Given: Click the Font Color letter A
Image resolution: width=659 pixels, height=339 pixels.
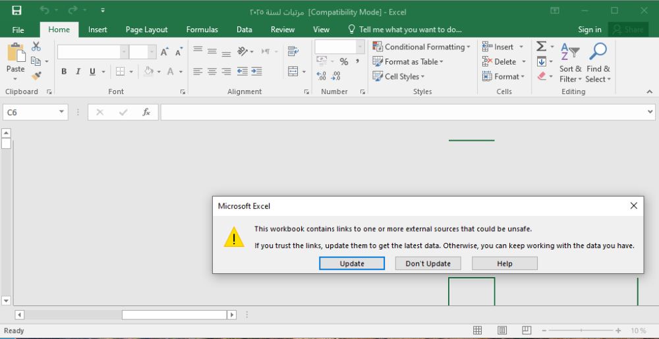Looking at the screenshot, I should tap(170, 72).
